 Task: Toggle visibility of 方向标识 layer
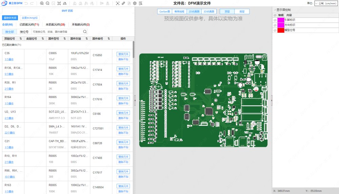275,25
